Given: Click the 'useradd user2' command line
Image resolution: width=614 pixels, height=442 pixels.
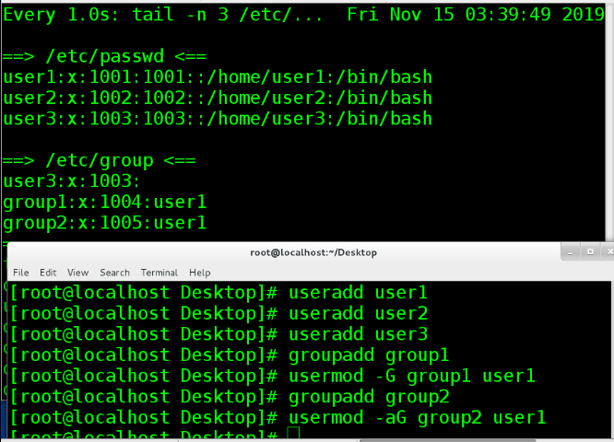Looking at the screenshot, I should click(218, 313).
